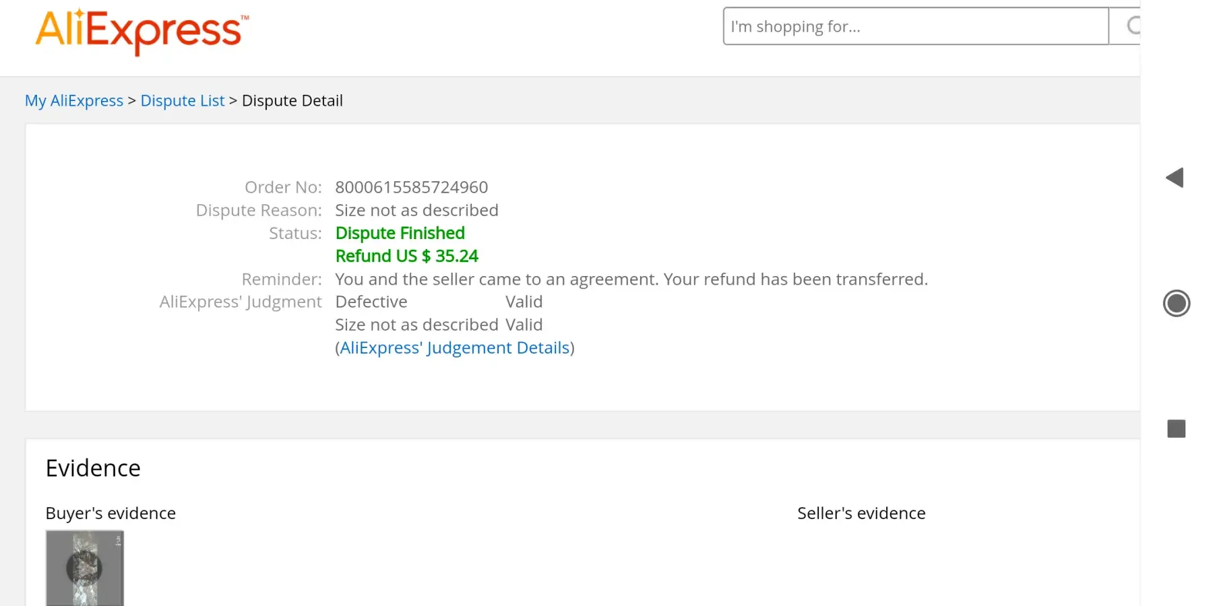
Task: Open AliExpress' Judgement Details link
Action: pyautogui.click(x=455, y=348)
